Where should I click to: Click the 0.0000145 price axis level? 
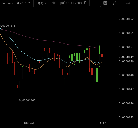click(x=126, y=117)
